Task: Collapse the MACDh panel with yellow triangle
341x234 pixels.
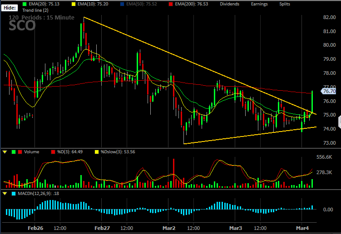Action: click(x=5, y=193)
